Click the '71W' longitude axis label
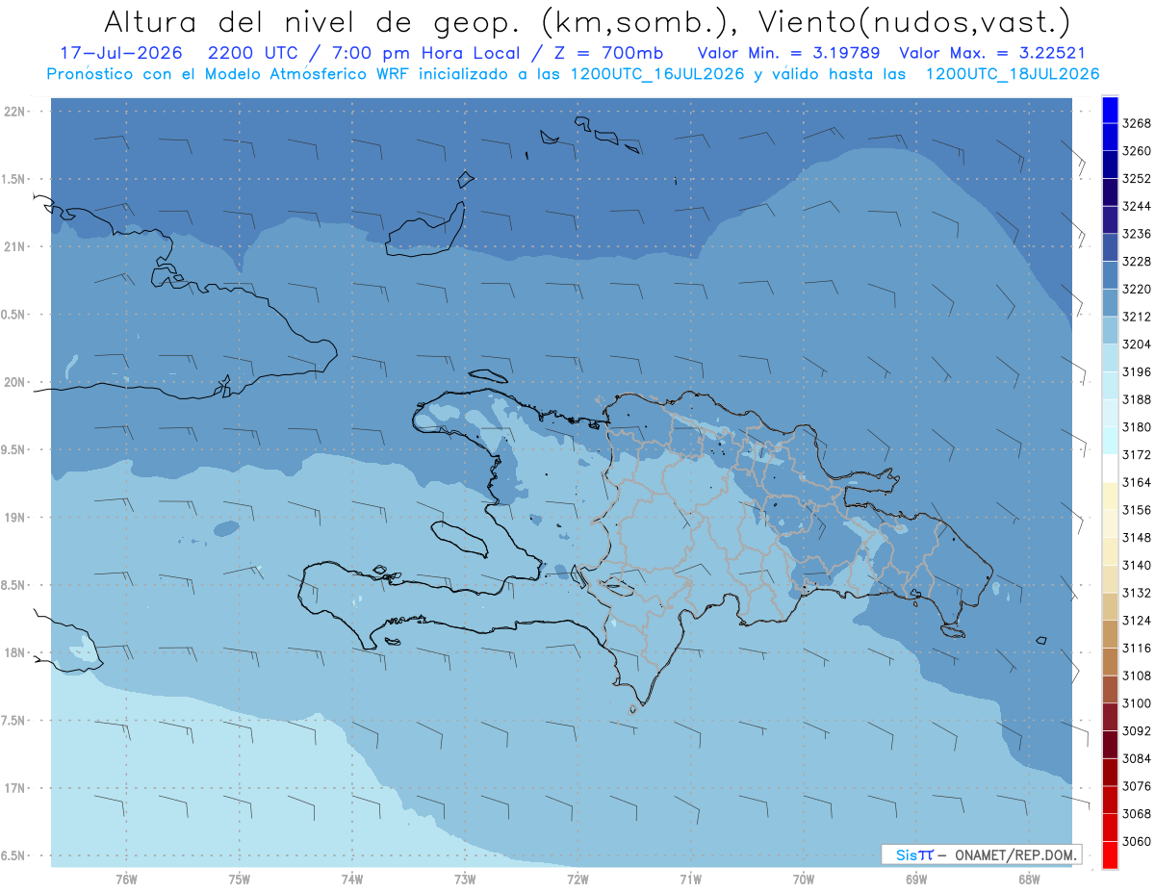This screenshot has height=892, width=1155. (690, 879)
